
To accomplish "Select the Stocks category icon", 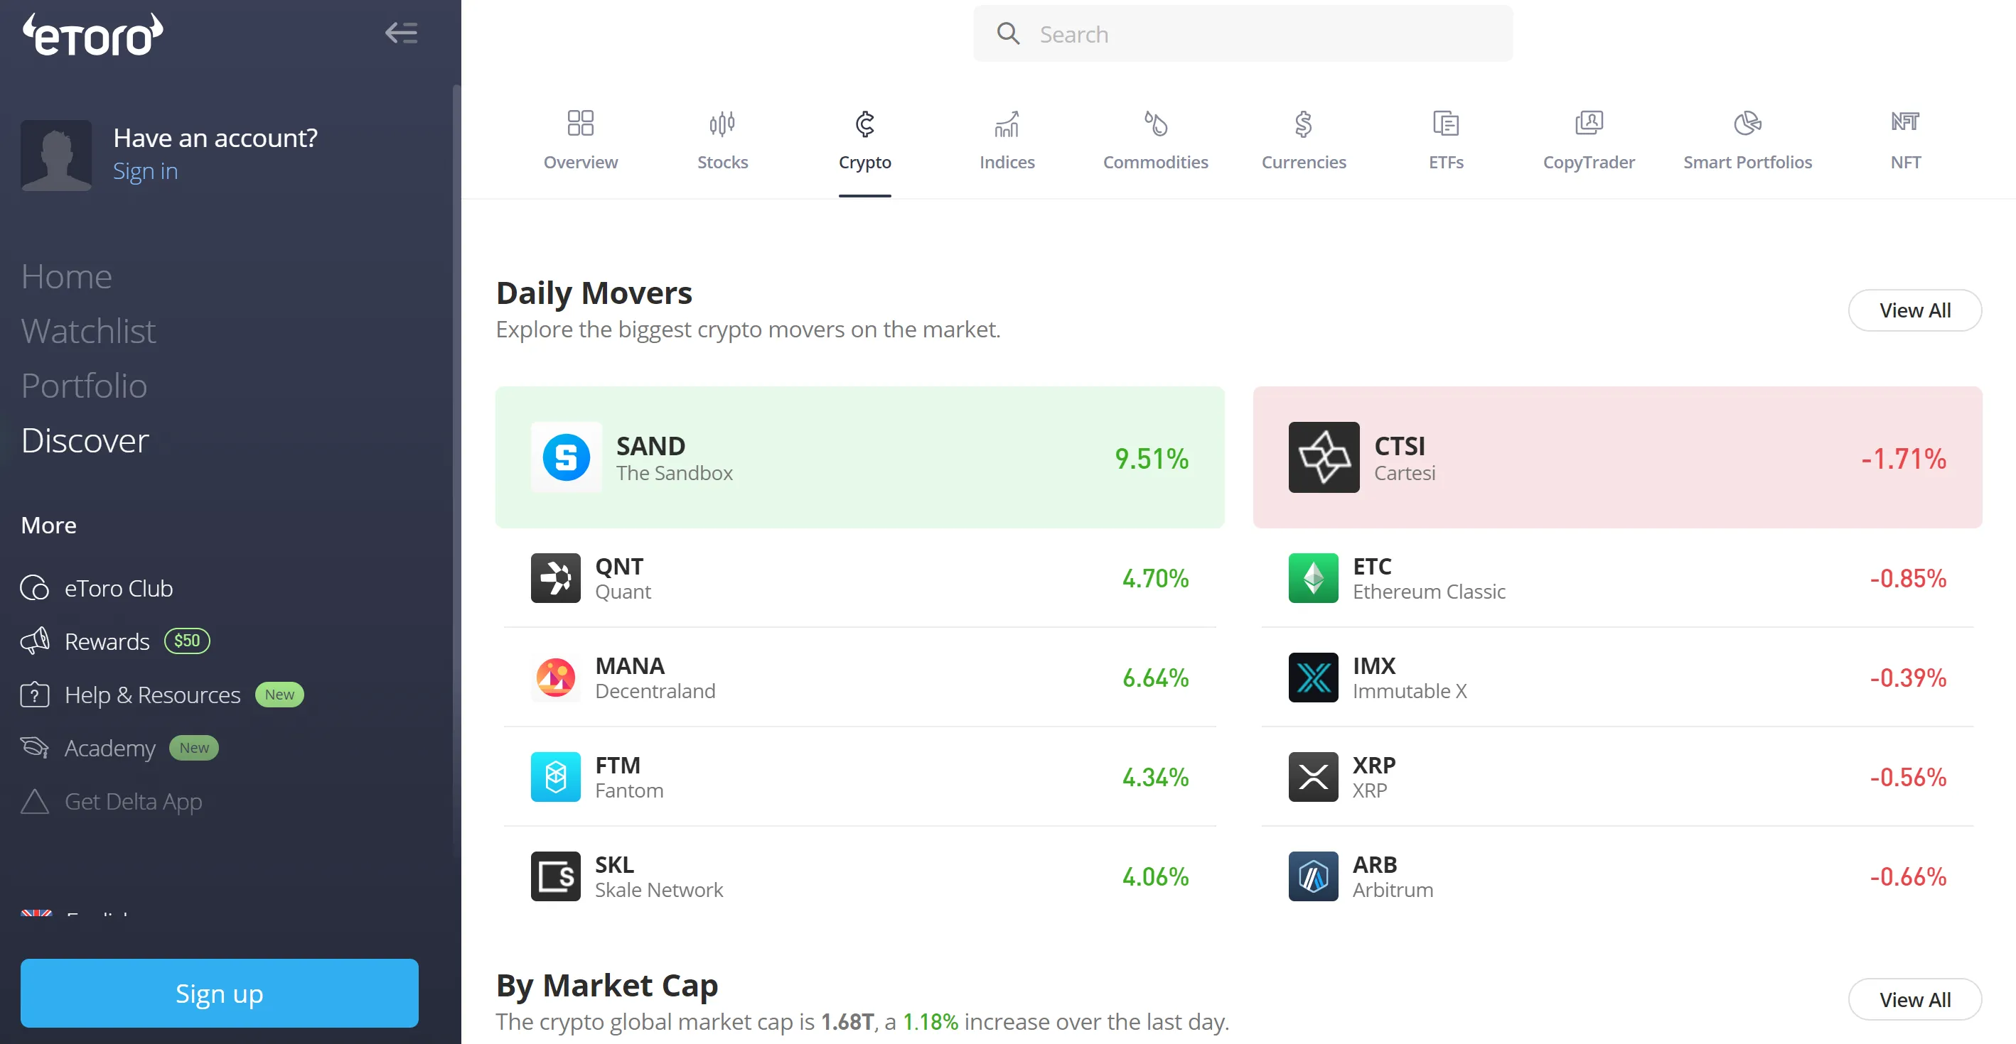I will point(722,123).
